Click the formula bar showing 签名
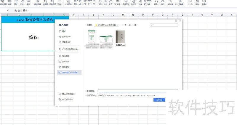 129,11
